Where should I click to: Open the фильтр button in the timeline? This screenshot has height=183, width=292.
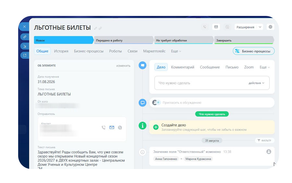[x=264, y=140]
